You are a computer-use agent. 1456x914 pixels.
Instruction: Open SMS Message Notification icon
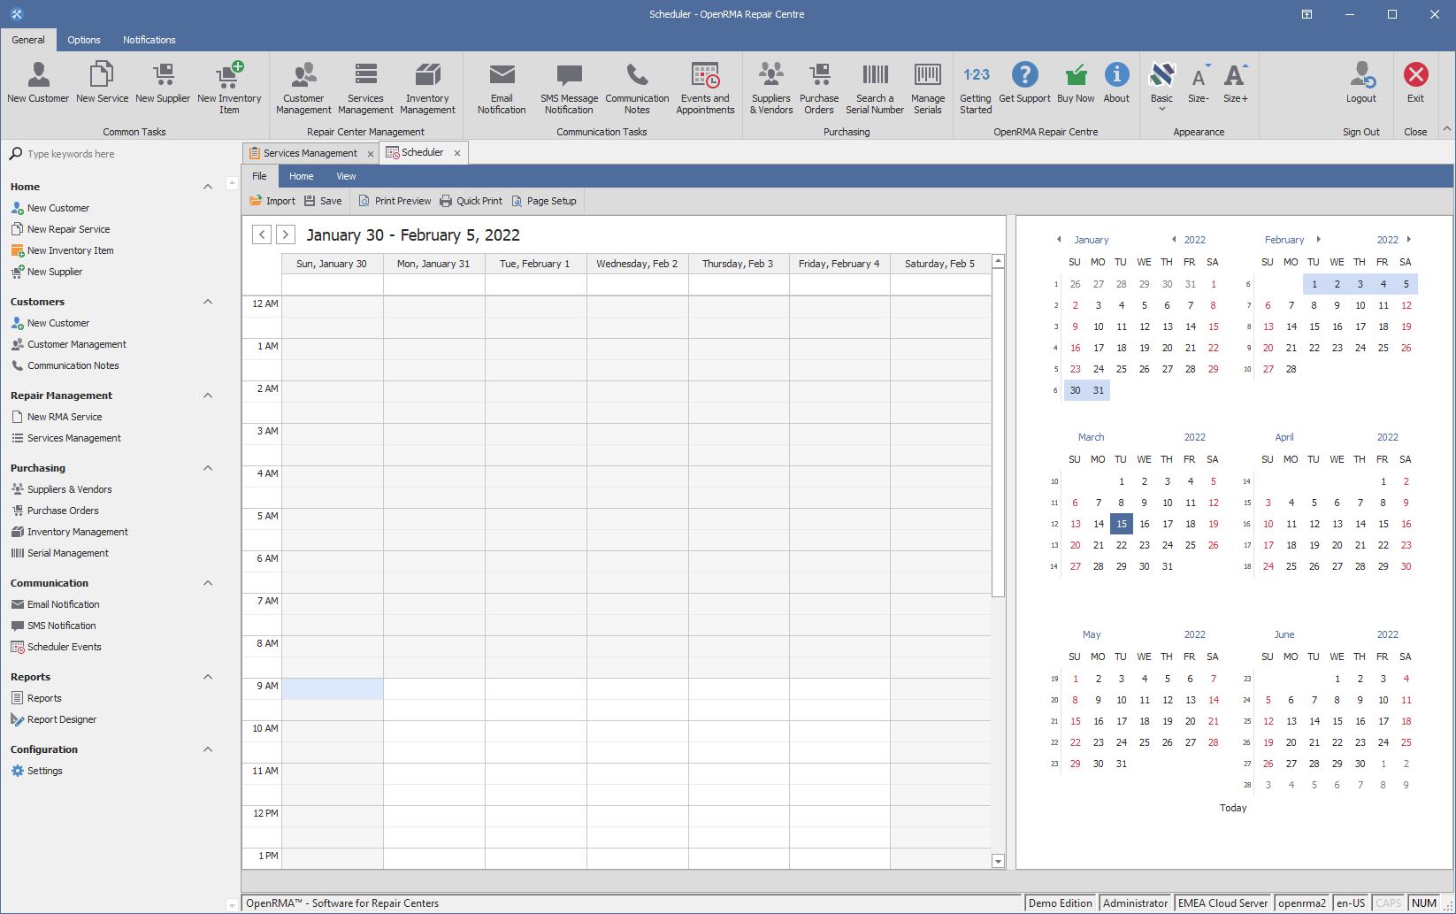click(569, 88)
